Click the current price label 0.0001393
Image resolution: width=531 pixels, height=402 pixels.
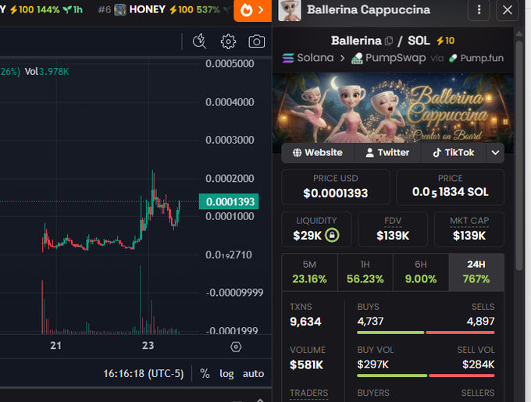pos(229,201)
